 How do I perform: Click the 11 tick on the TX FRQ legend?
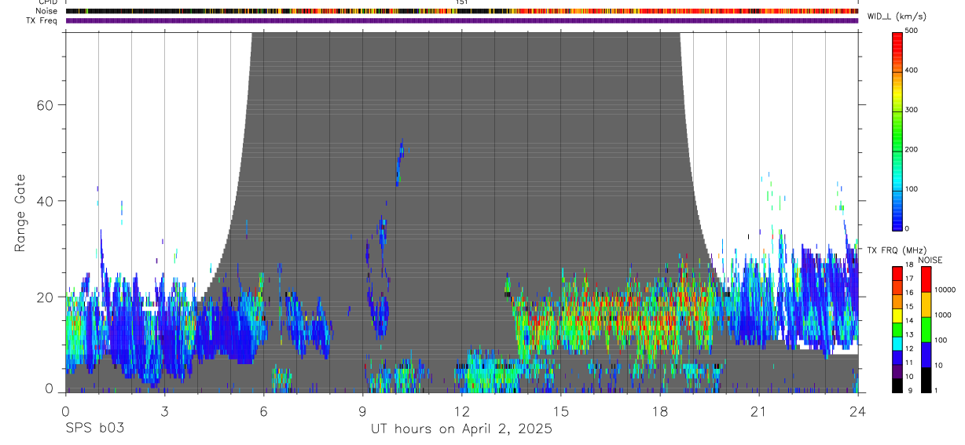pos(909,362)
